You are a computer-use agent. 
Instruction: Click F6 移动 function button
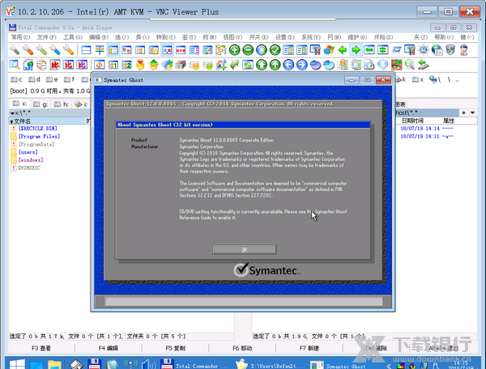click(242, 348)
